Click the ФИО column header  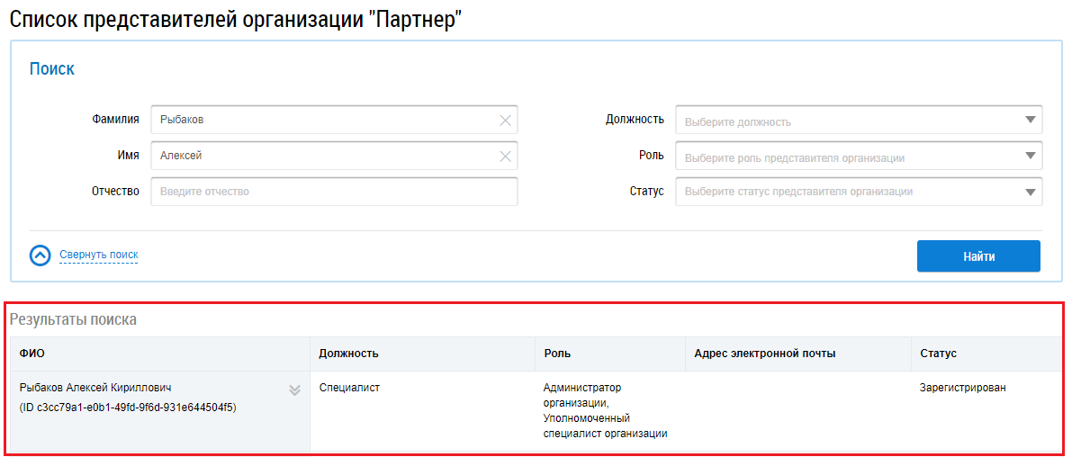[32, 354]
